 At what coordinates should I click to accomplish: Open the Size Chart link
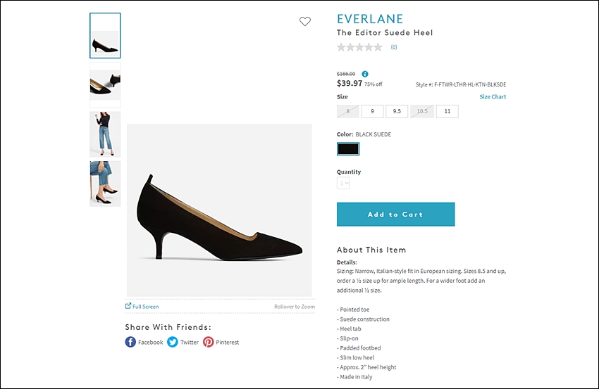click(x=493, y=97)
